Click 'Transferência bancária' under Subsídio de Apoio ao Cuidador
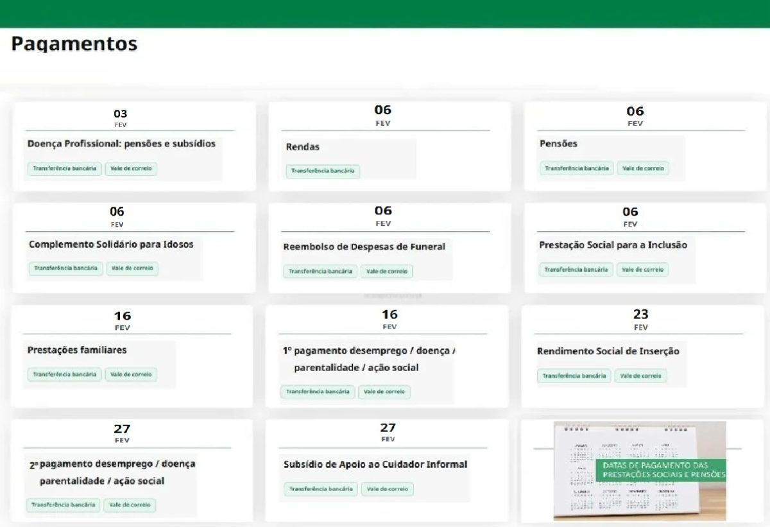The width and height of the screenshot is (770, 527). [321, 489]
